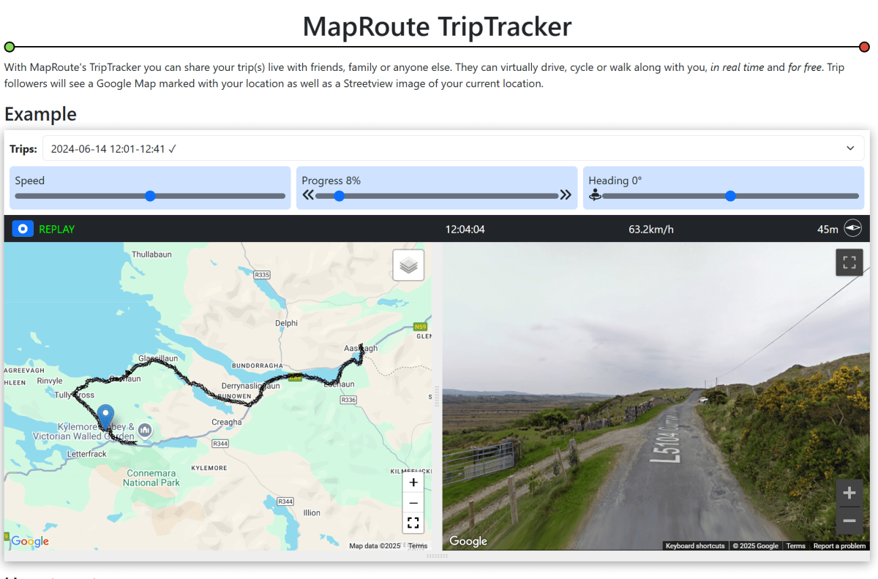Image resolution: width=878 pixels, height=579 pixels.
Task: Click Report a problem link
Action: coord(839,546)
